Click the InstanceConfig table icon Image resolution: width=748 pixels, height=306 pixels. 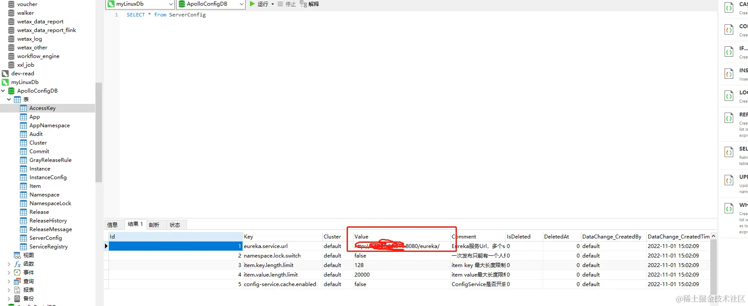[23, 177]
